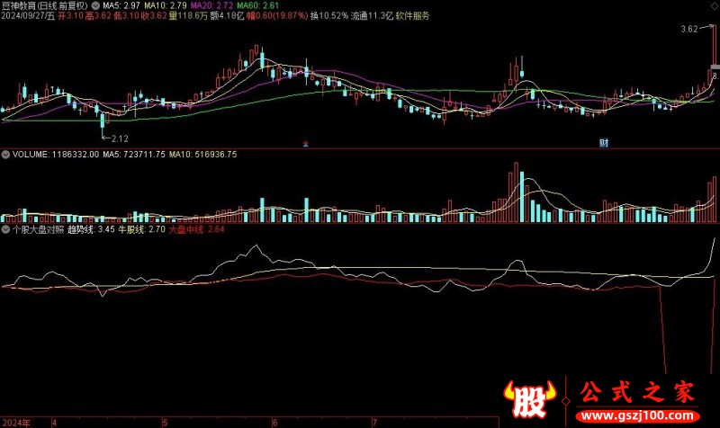The width and height of the screenshot is (720, 428).
Task: Click the change 幅0.60(19.87%)
Action: pos(277,16)
